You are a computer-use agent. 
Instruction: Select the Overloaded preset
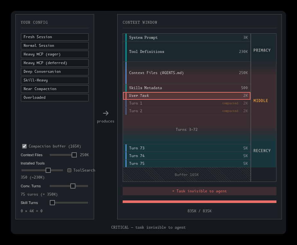55,97
